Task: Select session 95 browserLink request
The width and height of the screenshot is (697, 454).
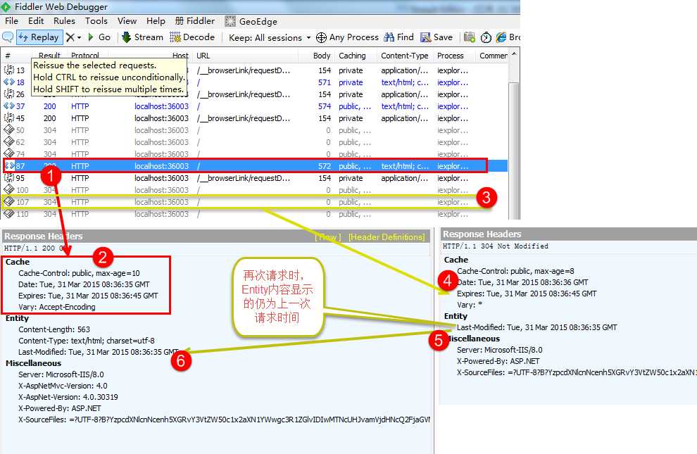Action: tap(254, 178)
